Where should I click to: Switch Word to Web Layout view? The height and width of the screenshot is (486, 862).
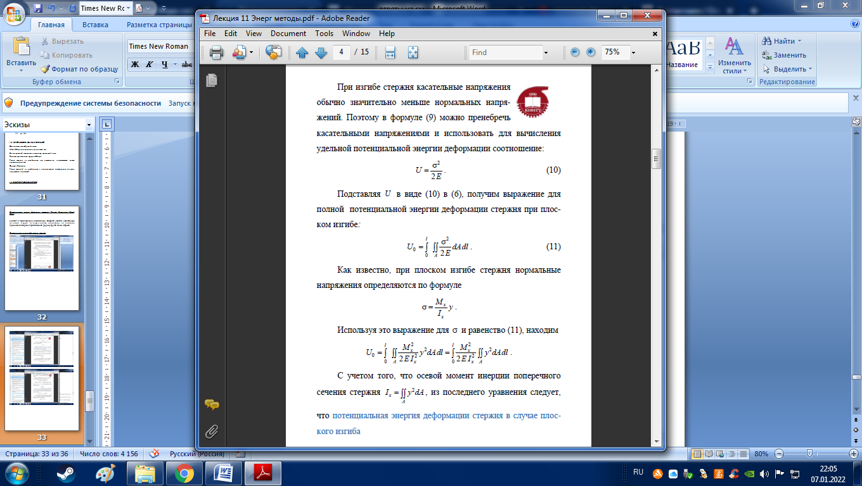[720, 454]
